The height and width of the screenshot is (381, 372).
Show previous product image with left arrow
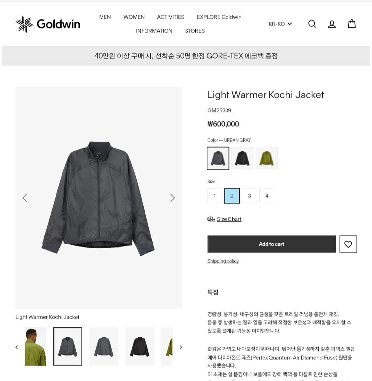tap(25, 198)
